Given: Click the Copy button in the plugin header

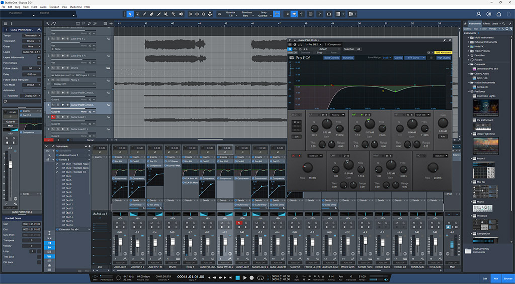Looking at the screenshot, I should point(319,52).
